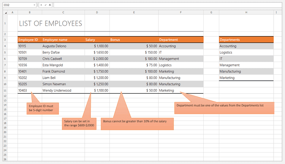Select row 26 header
Viewport: 285px width, 164px height.
pos(5,159)
